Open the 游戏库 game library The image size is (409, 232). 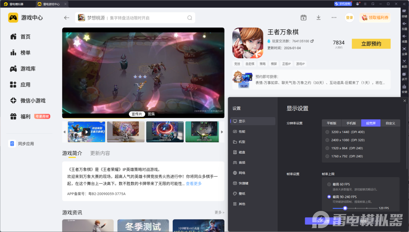(23, 69)
